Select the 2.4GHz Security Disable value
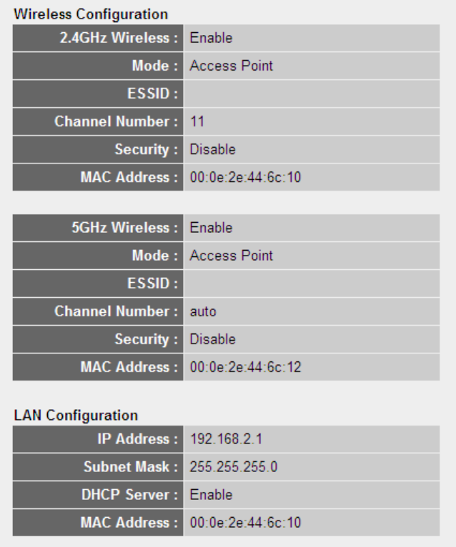This screenshot has height=547, width=456. (x=212, y=150)
